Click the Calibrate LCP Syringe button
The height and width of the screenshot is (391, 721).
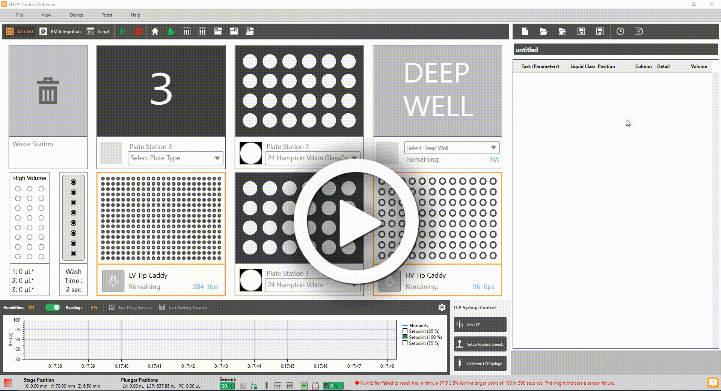(480, 364)
